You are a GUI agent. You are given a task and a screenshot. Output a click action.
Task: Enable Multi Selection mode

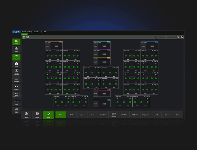point(16,95)
